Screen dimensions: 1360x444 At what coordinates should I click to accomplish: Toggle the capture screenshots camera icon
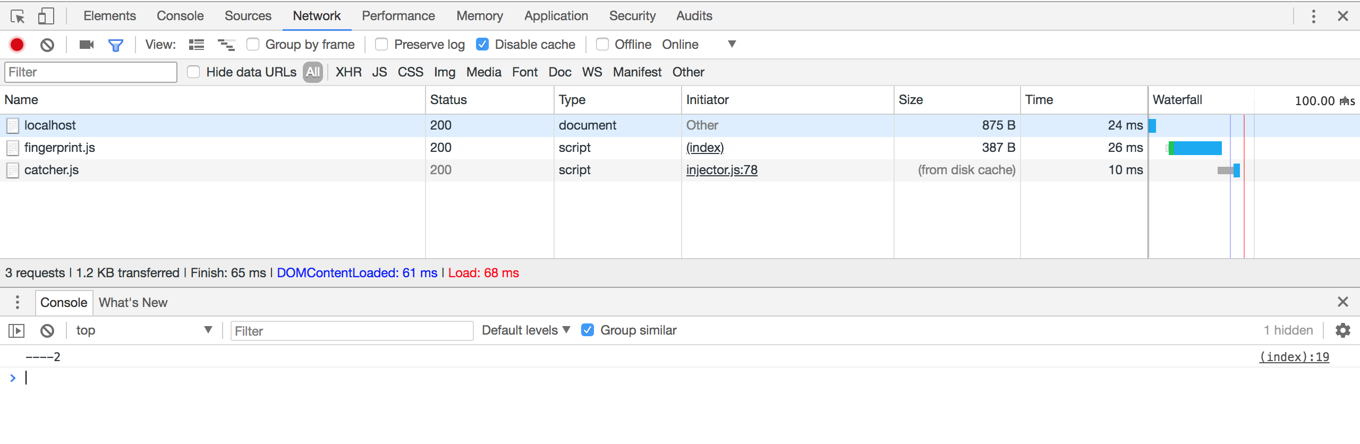(x=86, y=45)
